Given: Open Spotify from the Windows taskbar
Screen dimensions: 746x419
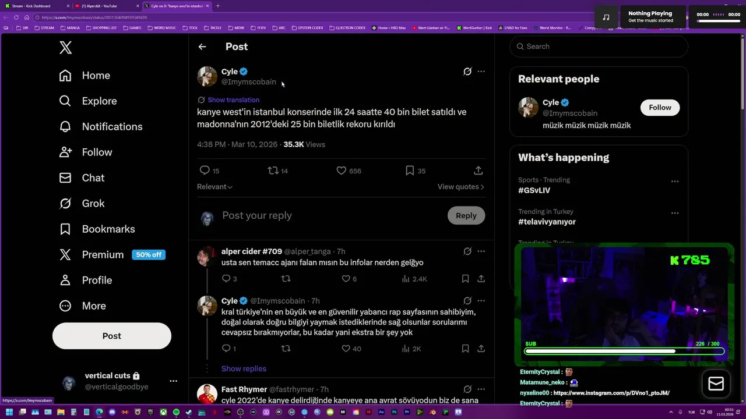Looking at the screenshot, I should (176, 412).
